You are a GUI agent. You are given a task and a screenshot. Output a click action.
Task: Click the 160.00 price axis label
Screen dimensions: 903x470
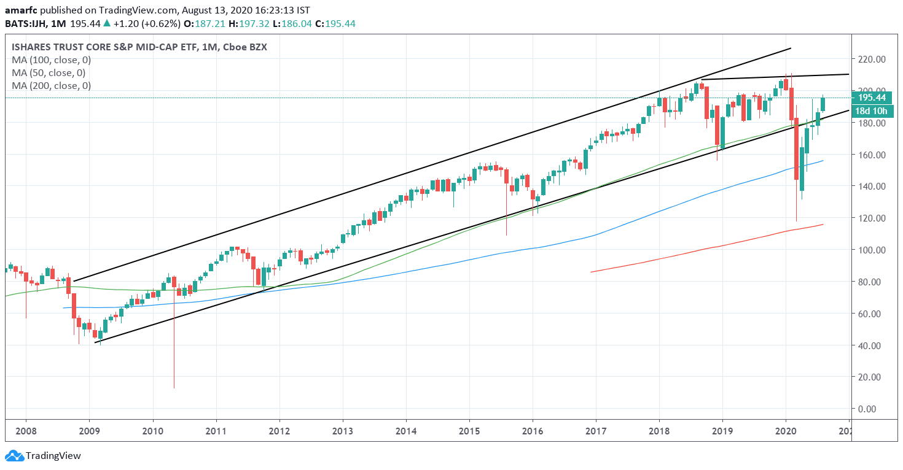pyautogui.click(x=872, y=155)
